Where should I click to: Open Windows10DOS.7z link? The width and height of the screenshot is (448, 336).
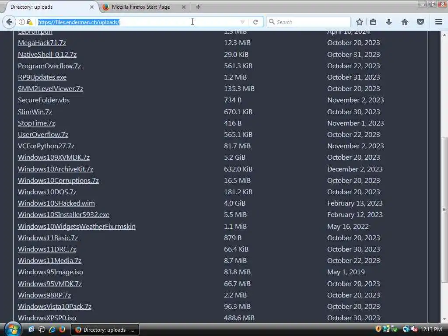click(47, 192)
